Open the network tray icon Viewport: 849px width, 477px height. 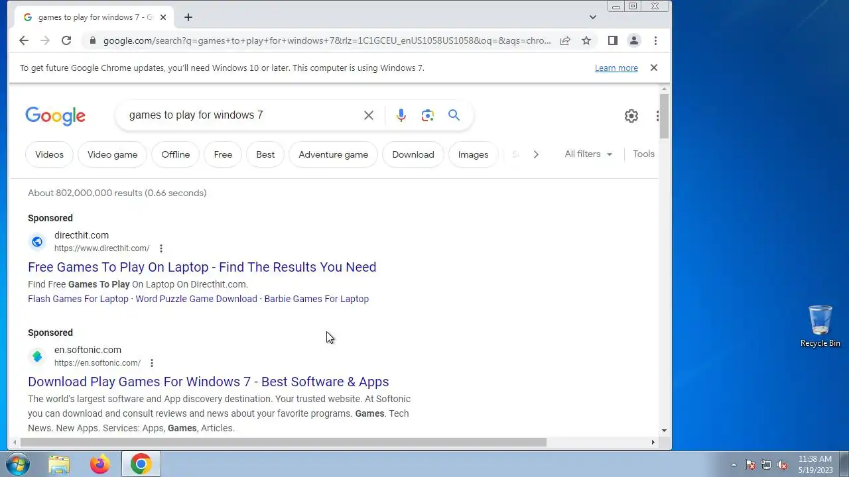tap(766, 464)
